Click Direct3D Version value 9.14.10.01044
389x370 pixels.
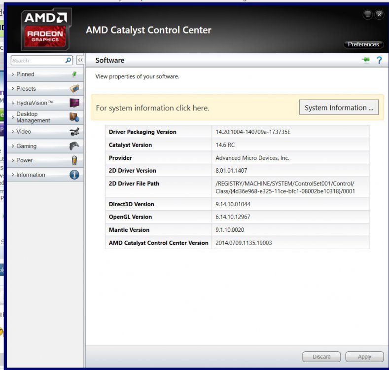click(233, 204)
